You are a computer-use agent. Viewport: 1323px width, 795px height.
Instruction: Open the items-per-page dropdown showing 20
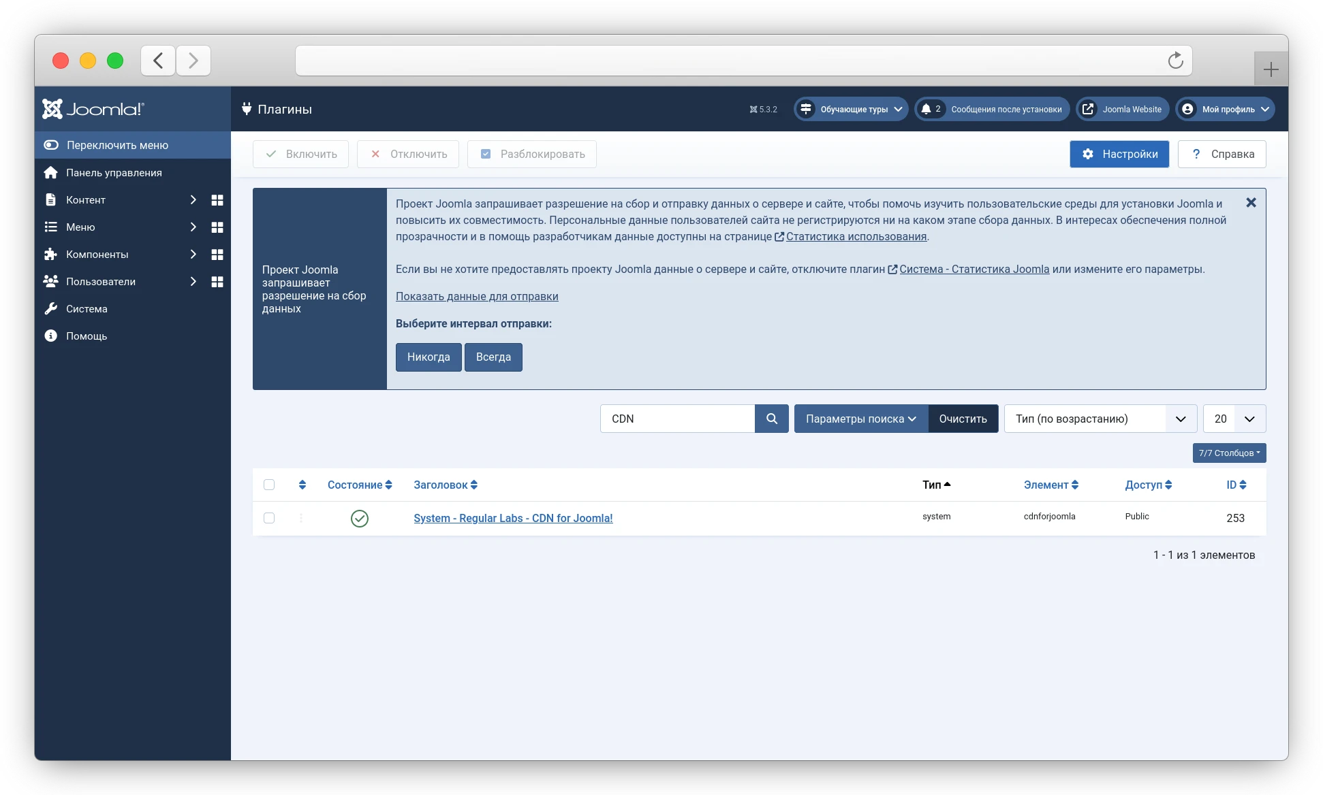click(1234, 419)
